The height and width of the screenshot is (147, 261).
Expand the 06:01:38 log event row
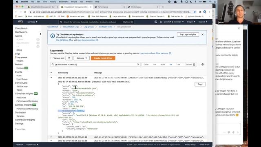click(51, 140)
